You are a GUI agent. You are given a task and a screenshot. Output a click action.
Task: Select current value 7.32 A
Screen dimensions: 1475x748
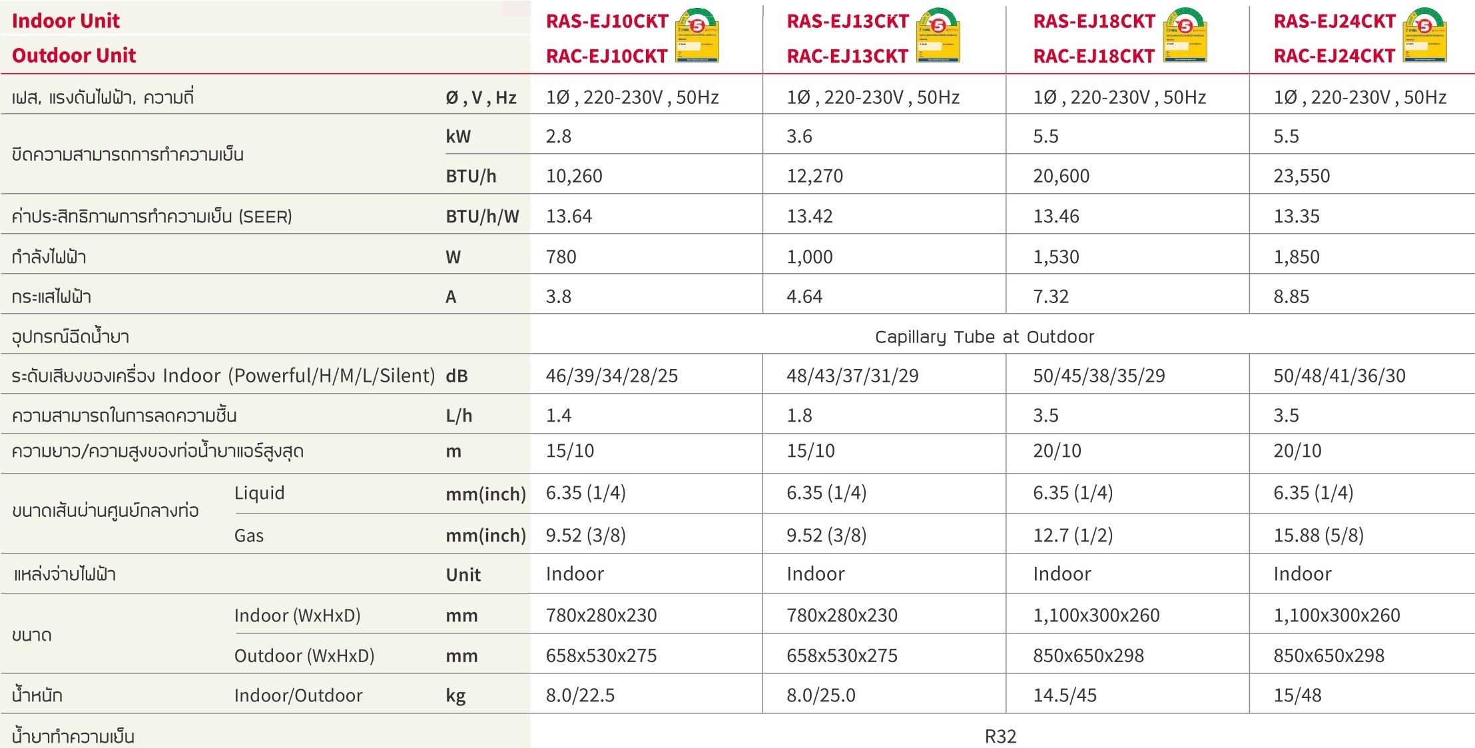[x=1051, y=297]
